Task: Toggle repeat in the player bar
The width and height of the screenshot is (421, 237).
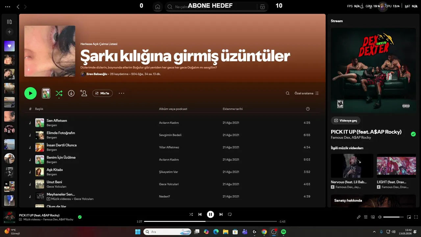Action: 230,214
